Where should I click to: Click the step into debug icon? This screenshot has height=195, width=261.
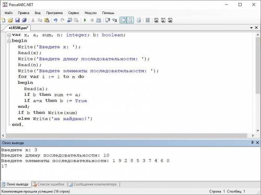(114, 20)
